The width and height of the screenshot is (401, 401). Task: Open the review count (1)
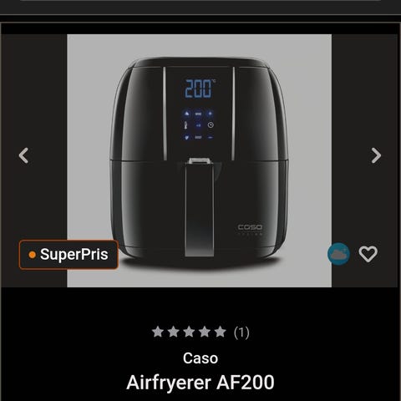pos(241,332)
